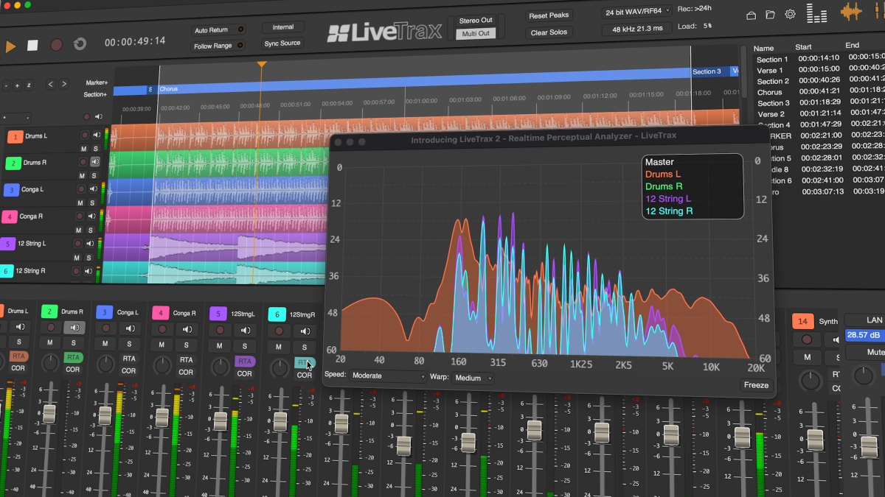
Task: Adjust the Synth channel 14 fader
Action: (x=815, y=440)
